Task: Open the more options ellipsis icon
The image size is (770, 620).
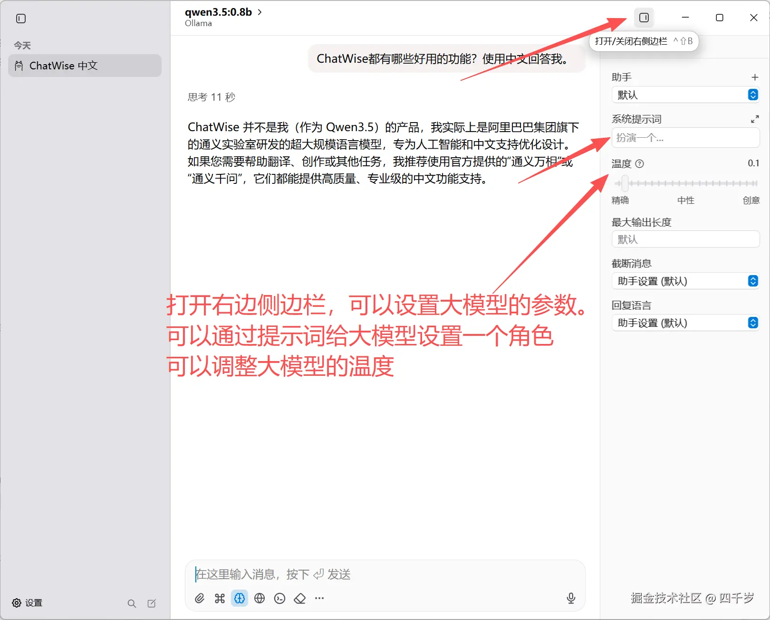Action: [x=319, y=598]
